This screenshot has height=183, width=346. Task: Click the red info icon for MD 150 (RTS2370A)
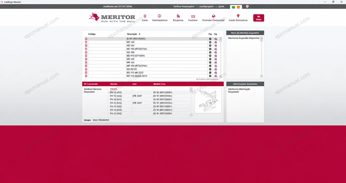[86, 49]
